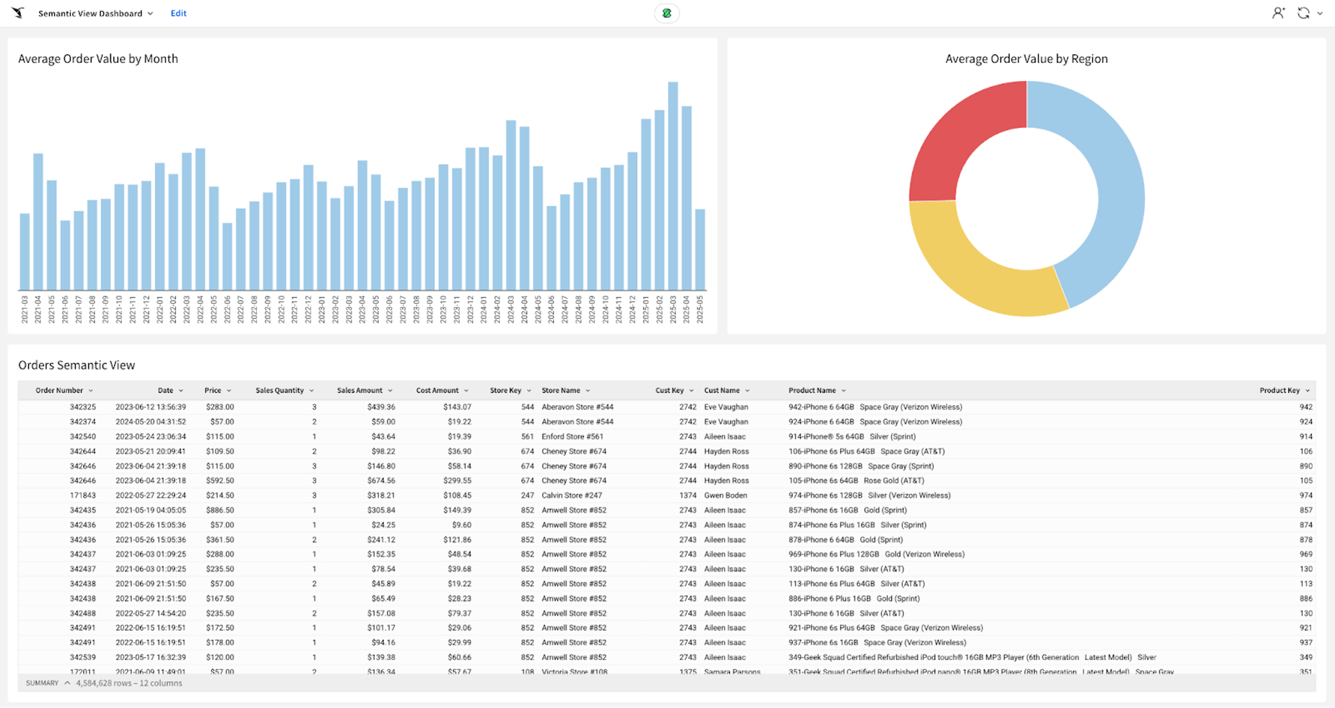Select cost amount cell $299.55
The width and height of the screenshot is (1335, 708).
[457, 481]
